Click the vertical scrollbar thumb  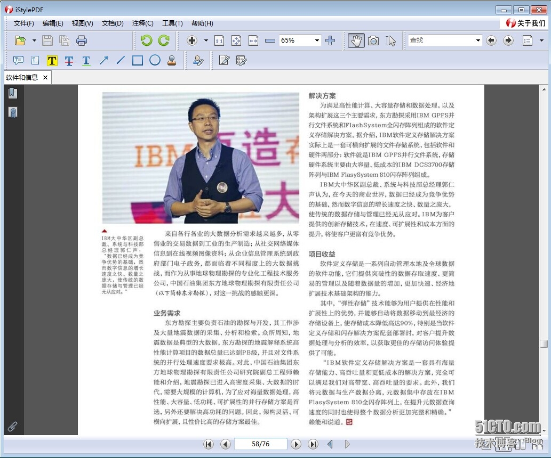pyautogui.click(x=544, y=343)
